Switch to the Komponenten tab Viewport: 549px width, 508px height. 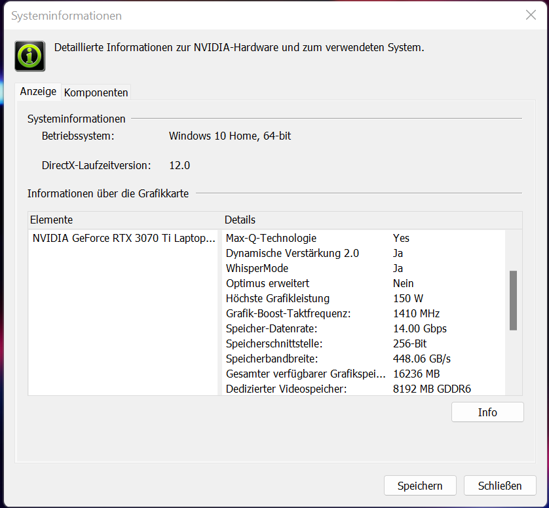tap(96, 92)
